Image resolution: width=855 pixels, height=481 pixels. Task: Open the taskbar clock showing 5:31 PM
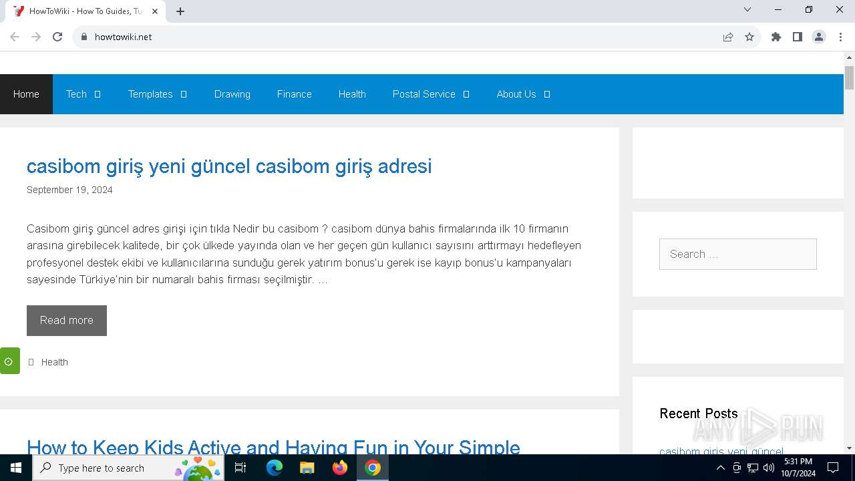[798, 468]
